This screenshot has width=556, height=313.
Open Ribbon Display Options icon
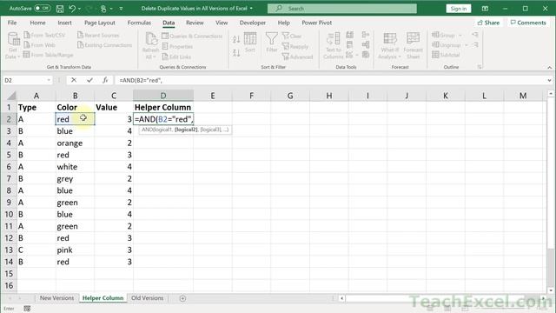[x=485, y=9]
